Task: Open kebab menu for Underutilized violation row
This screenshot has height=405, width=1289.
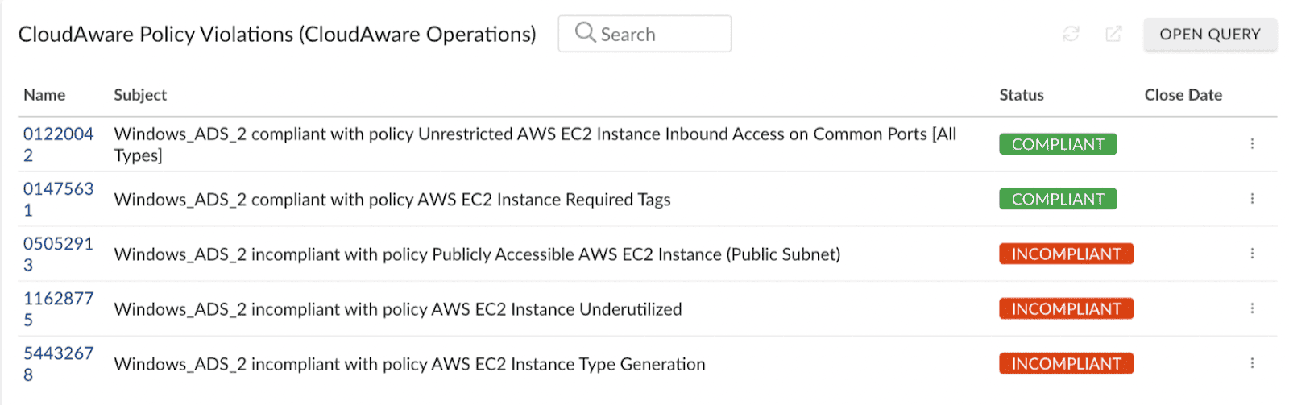Action: coord(1252,308)
